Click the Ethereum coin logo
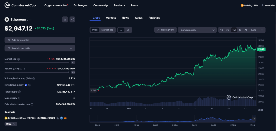276x131 pixels. pos(7,19)
